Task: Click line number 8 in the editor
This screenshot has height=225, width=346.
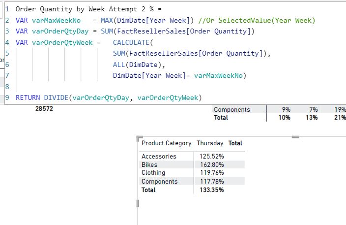Action: pos(7,87)
